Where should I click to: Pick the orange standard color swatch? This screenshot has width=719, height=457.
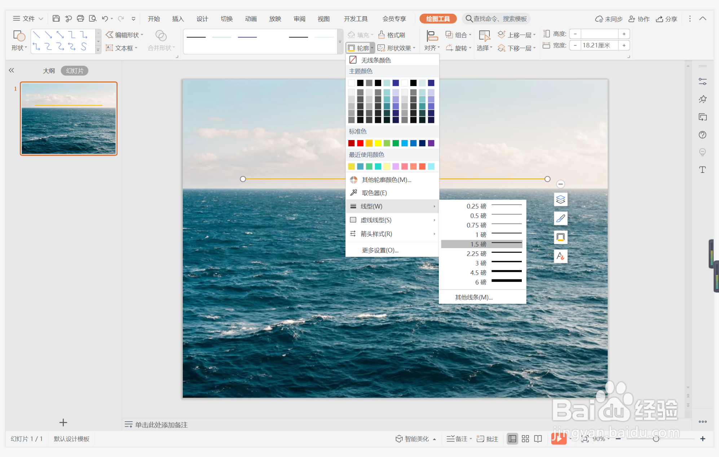pos(369,143)
